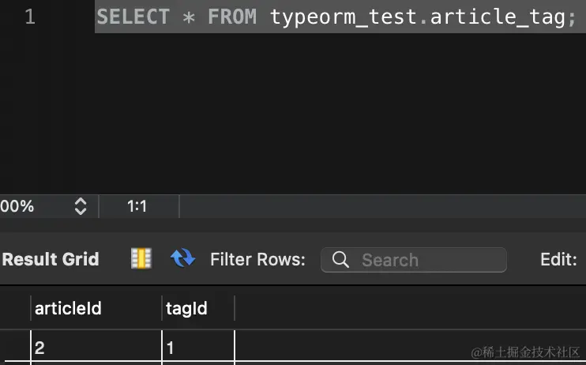Click the SELECT keyword in the query
The height and width of the screenshot is (365, 586).
coord(133,17)
